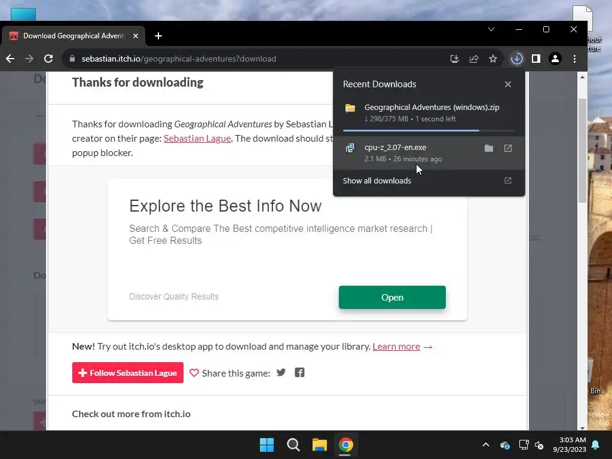Screen dimensions: 612x459
Task: Open cpu-z_2.07-en.exe from downloads list
Action: 508,148
